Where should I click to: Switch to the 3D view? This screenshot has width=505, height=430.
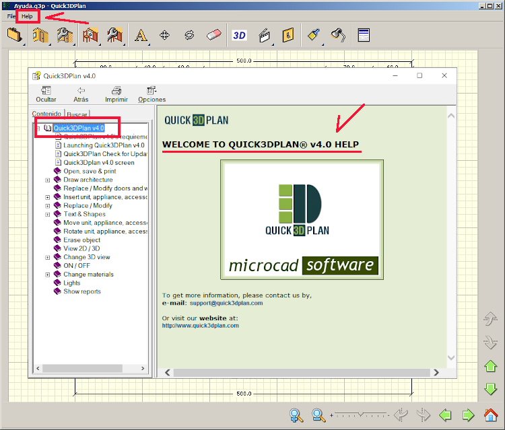click(x=239, y=35)
